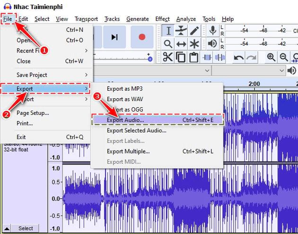Screen dimensions: 298x234
Task: Click the Skip to End button
Action: (x=114, y=37)
